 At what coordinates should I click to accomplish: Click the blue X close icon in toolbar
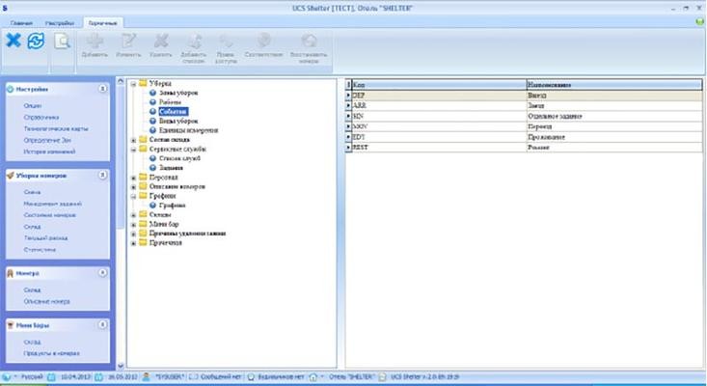[14, 41]
